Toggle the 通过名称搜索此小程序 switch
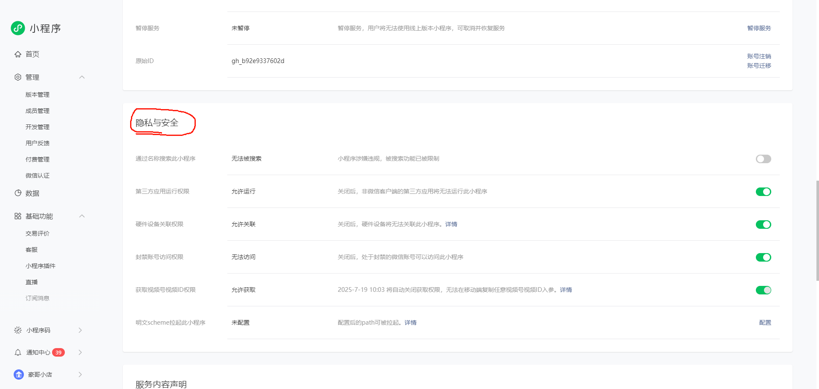This screenshot has width=819, height=389. click(x=763, y=159)
